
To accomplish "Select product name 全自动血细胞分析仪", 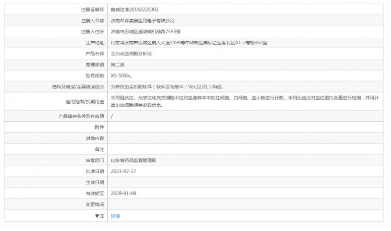I will [131, 53].
